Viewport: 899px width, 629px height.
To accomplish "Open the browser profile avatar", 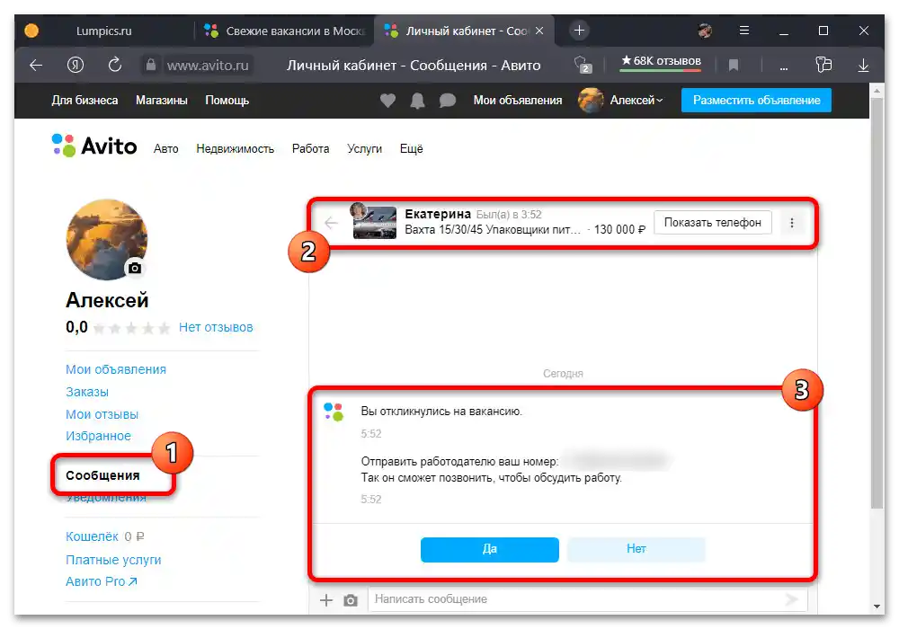I will [x=705, y=31].
